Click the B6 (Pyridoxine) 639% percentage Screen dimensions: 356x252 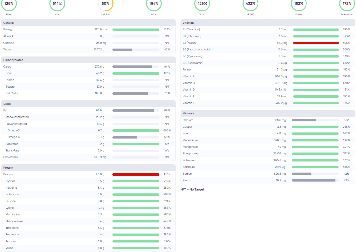346,56
